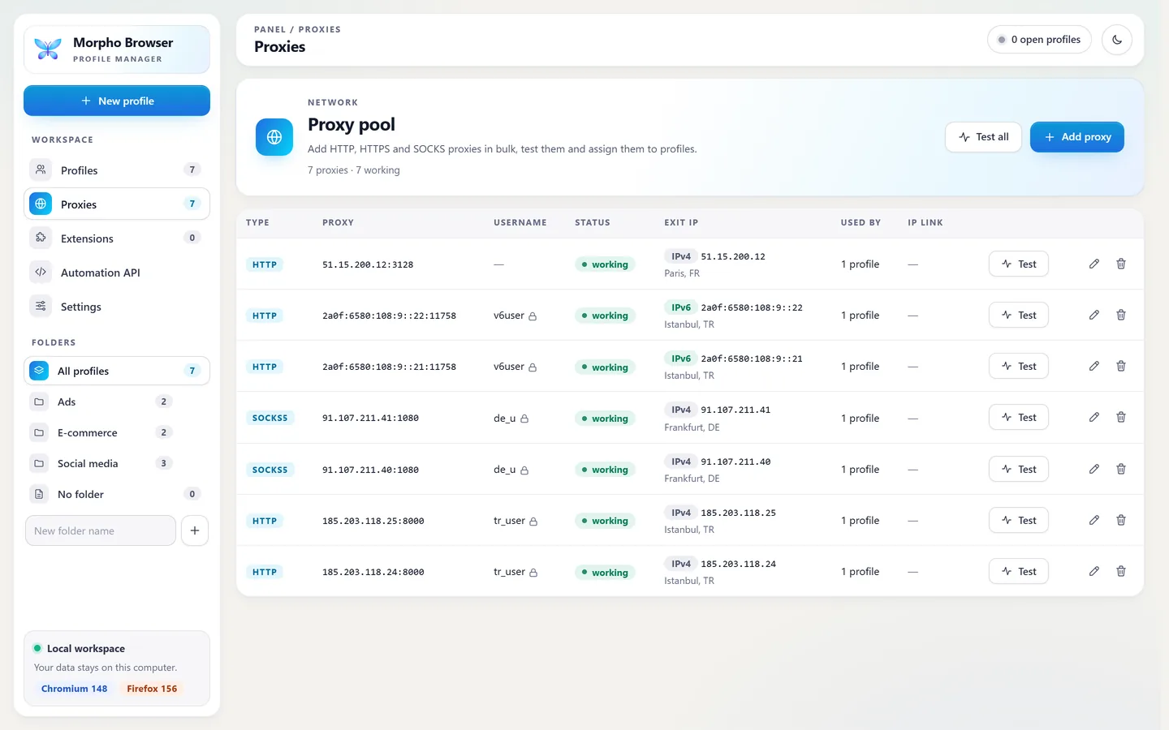
Task: Edit the 51.15.200.12:3128 proxy with the pencil icon
Action: pos(1094,264)
